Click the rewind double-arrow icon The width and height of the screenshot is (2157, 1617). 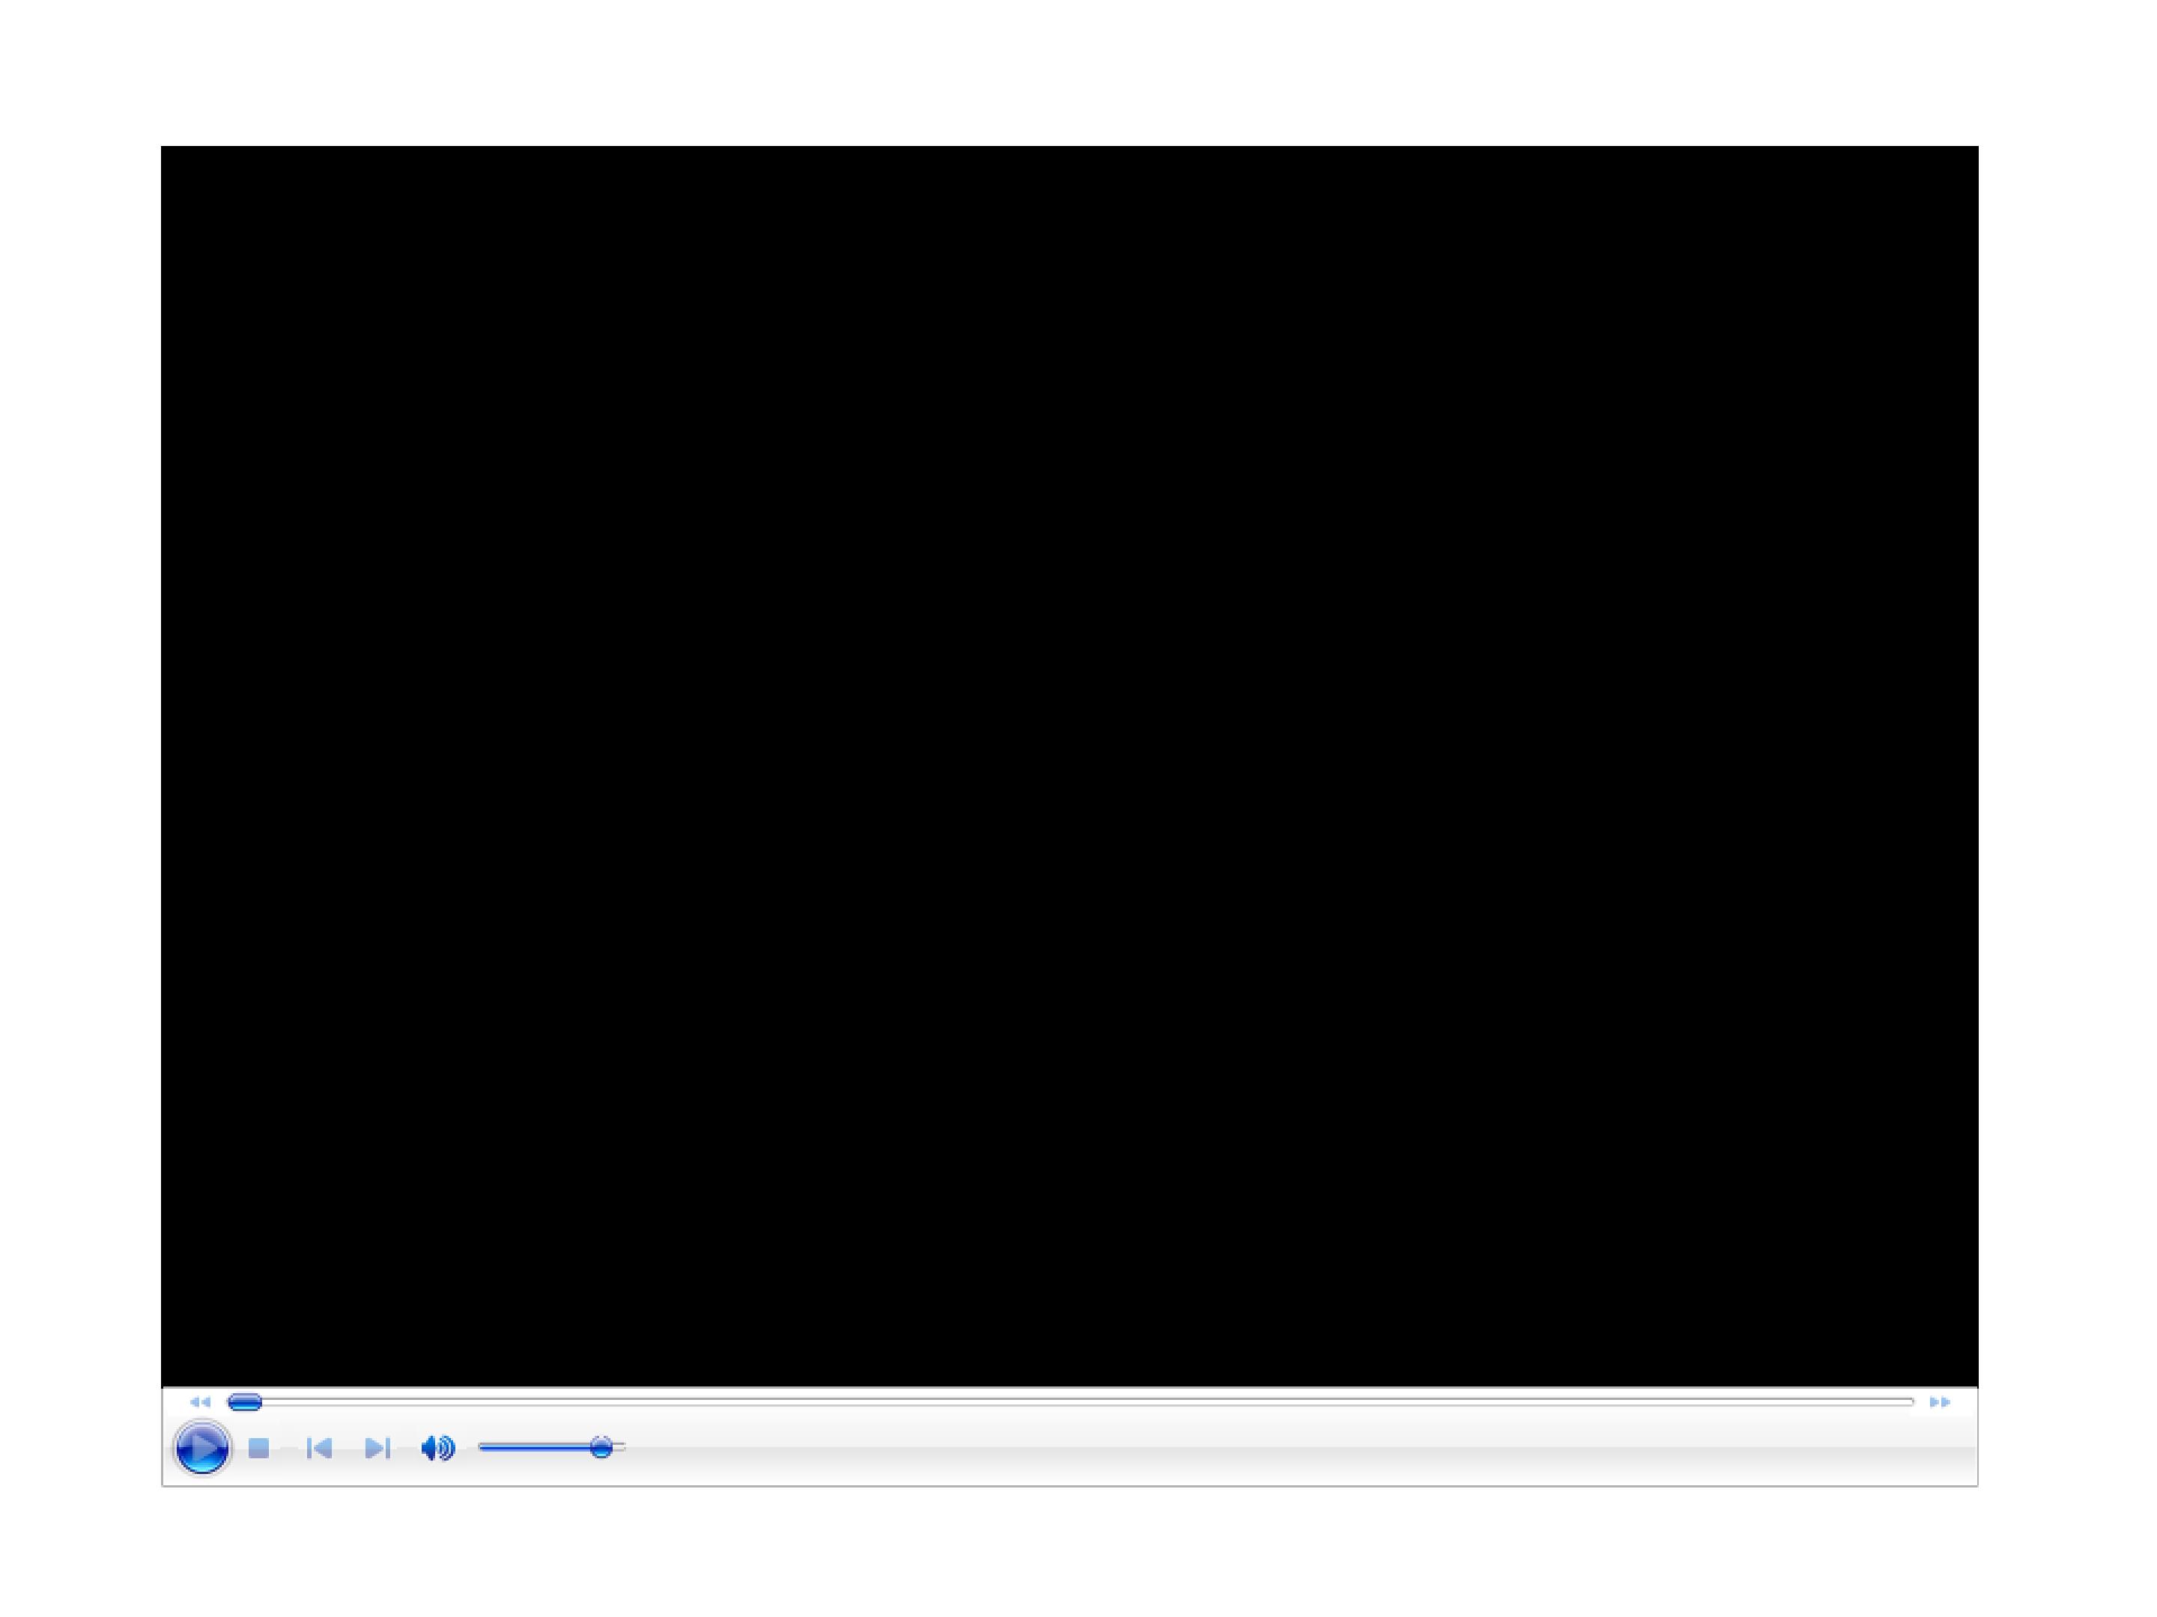tap(200, 1401)
